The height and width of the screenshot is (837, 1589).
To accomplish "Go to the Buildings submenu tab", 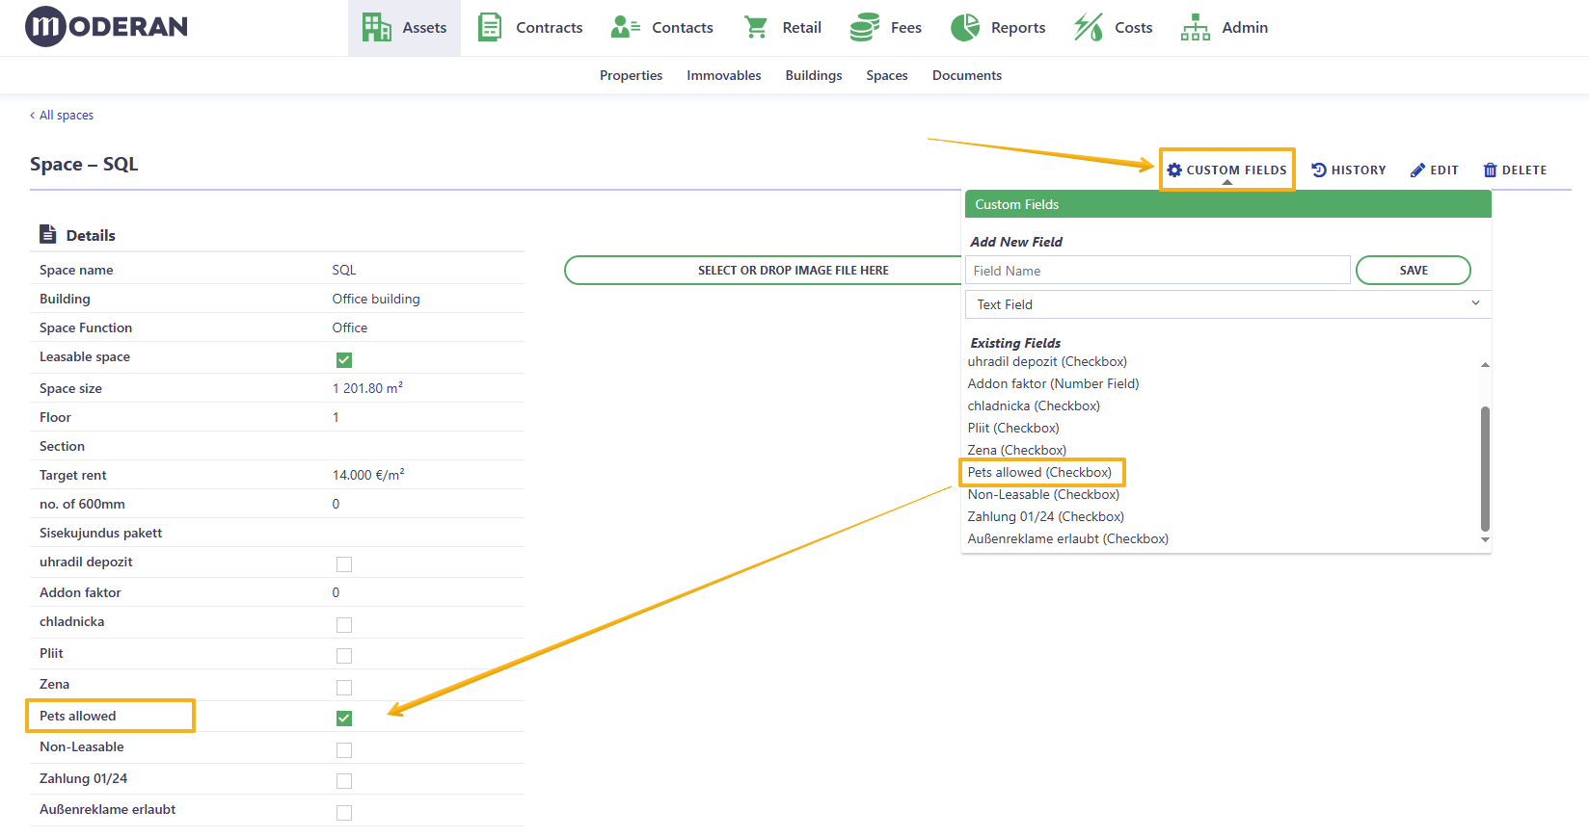I will point(814,75).
